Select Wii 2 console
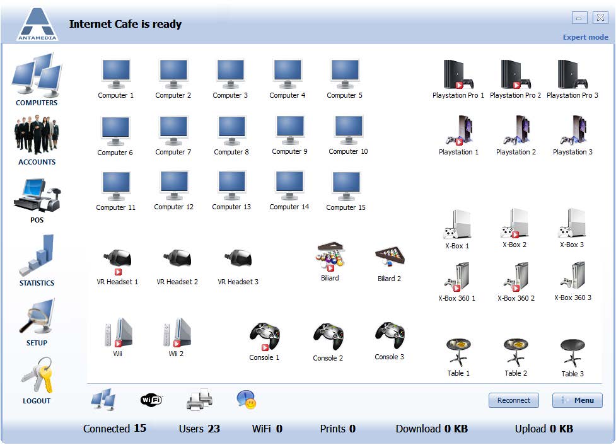Image resolution: width=616 pixels, height=445 pixels. point(177,337)
